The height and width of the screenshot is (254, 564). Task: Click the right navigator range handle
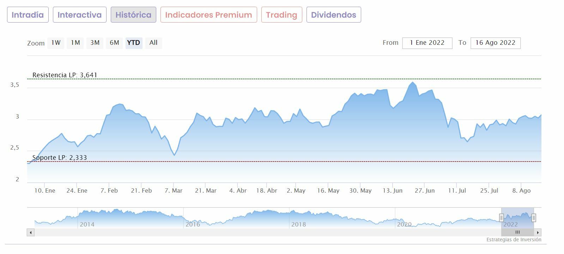[534, 218]
